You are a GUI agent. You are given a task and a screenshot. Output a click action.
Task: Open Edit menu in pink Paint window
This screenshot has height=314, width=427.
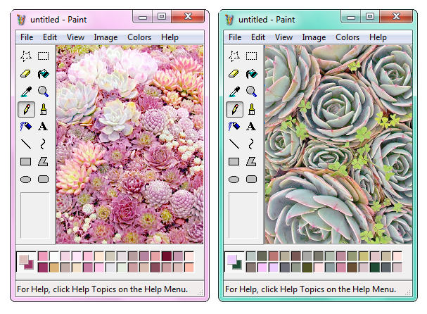pos(50,37)
